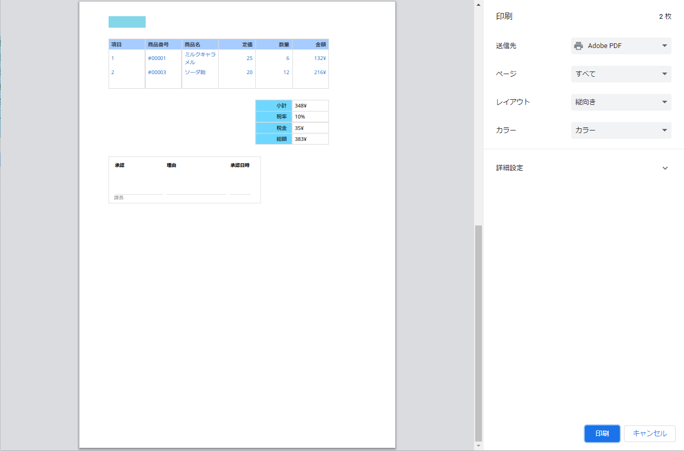684x452 pixels.
Task: Expand the 詳細設定 section chevron
Action: pyautogui.click(x=665, y=168)
